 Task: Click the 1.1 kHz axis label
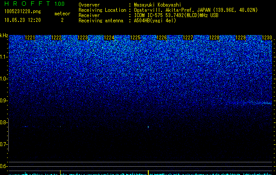[x=4, y=57]
